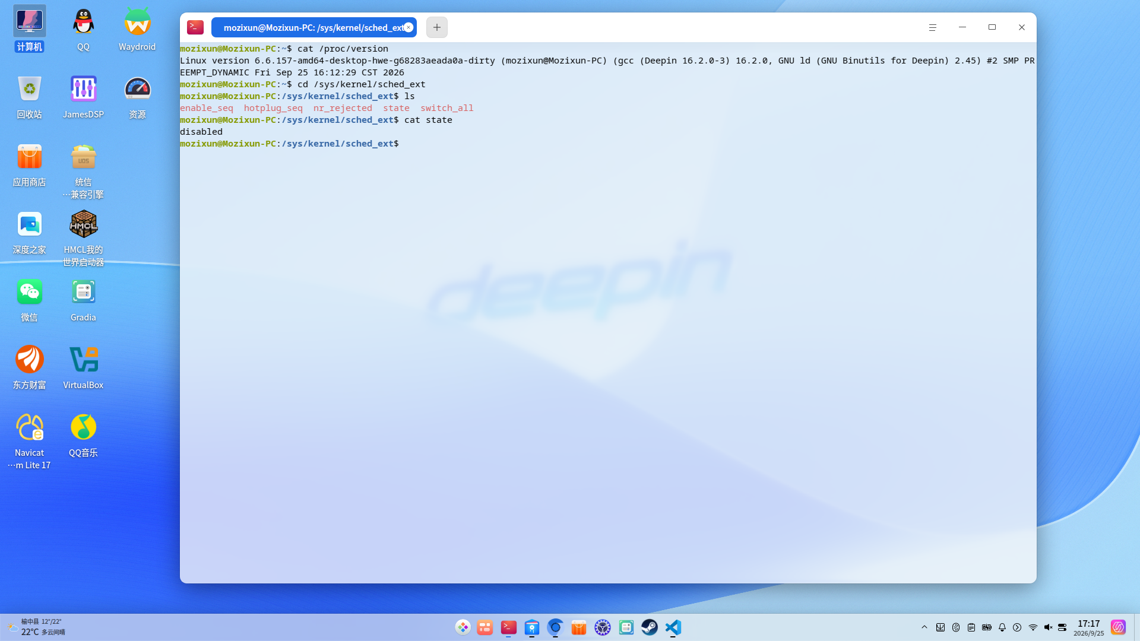Close the mozixun@Mozixun-PC terminal tab

coord(408,27)
